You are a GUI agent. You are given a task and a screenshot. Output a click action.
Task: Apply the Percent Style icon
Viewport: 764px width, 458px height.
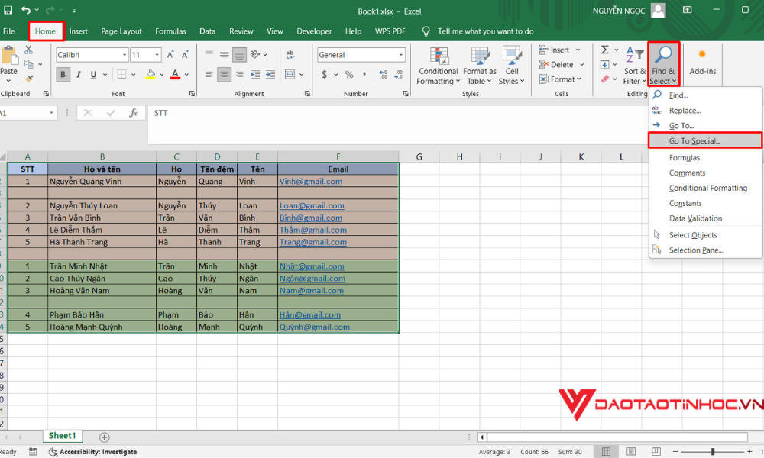tap(349, 74)
